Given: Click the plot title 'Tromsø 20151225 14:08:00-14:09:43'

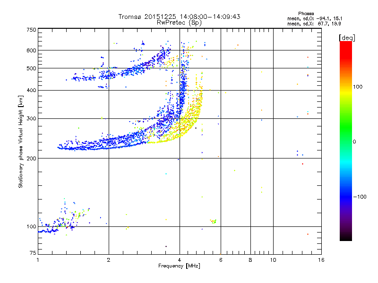Looking at the screenshot, I should (179, 17).
